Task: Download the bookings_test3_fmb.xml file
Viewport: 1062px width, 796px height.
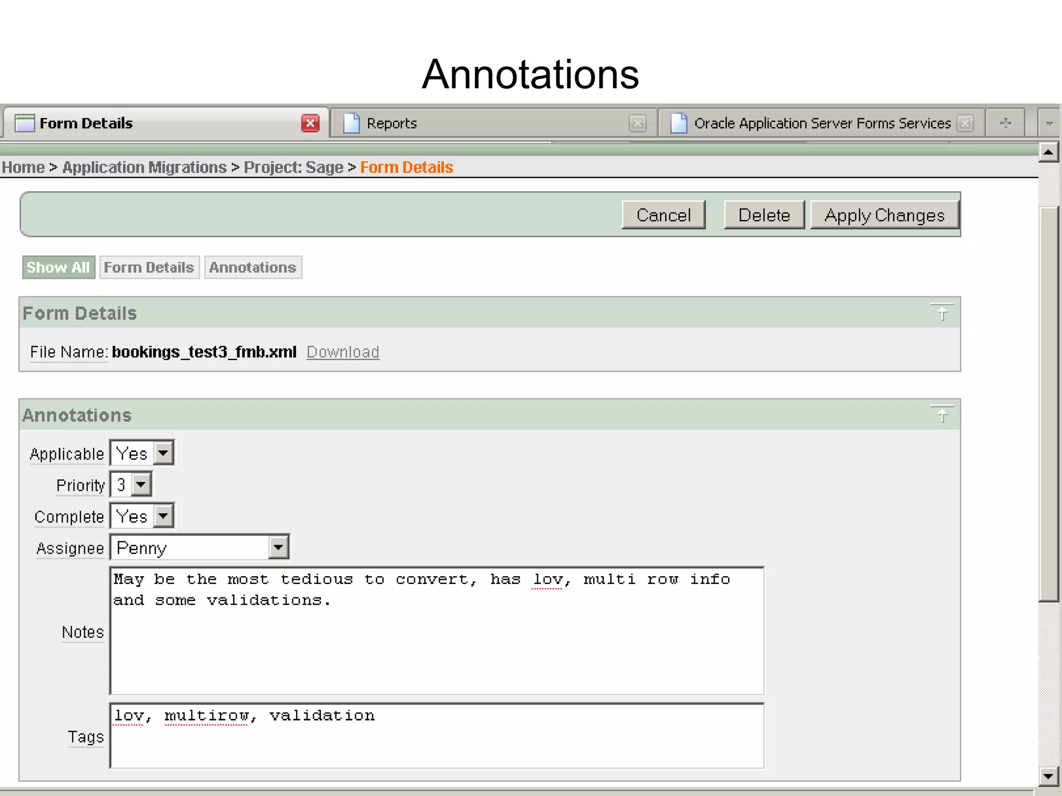Action: point(343,352)
